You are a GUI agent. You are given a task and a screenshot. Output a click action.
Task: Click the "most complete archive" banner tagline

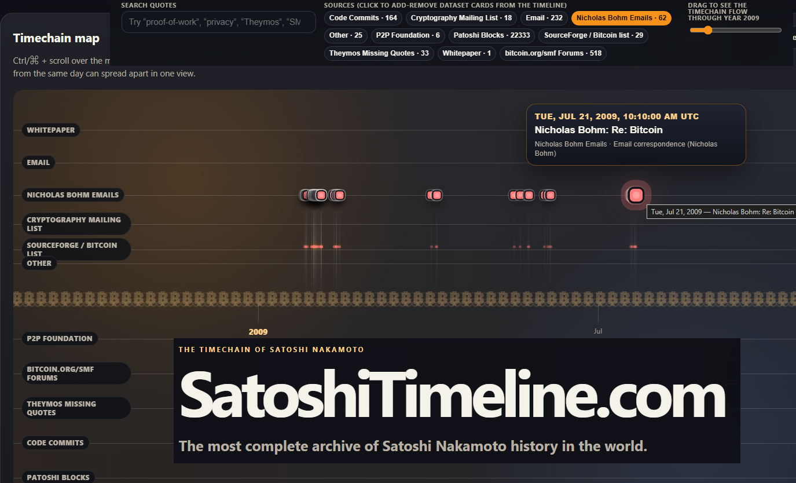[413, 447]
